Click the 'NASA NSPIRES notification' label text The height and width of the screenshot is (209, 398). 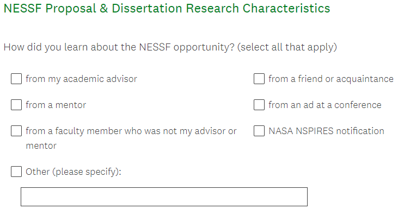(326, 131)
